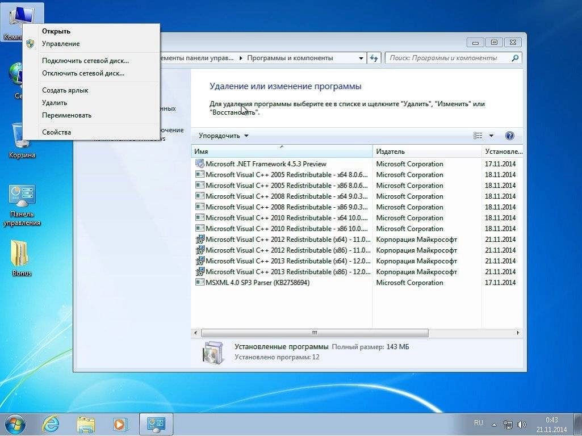The image size is (582, 436).
Task: Click date 17.11.2014 of MSXML row
Action: (x=500, y=283)
